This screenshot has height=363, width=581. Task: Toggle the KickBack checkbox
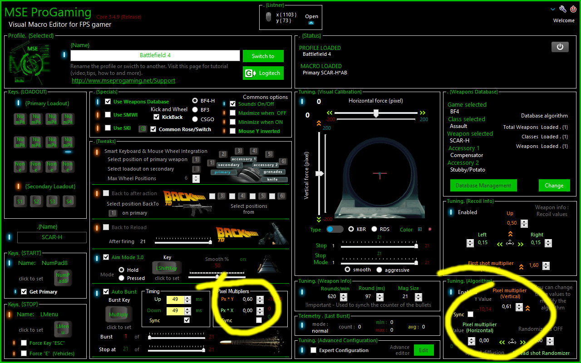[157, 117]
